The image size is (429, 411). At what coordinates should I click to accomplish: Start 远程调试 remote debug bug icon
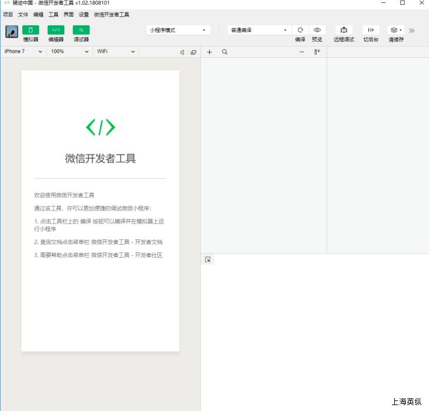pos(344,30)
